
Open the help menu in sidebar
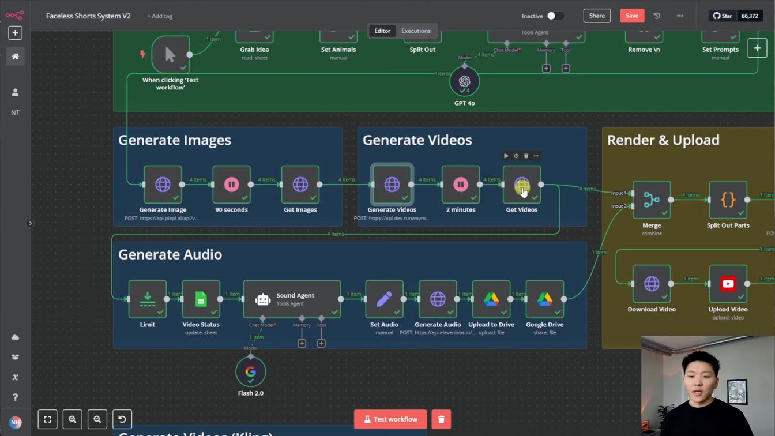point(15,397)
